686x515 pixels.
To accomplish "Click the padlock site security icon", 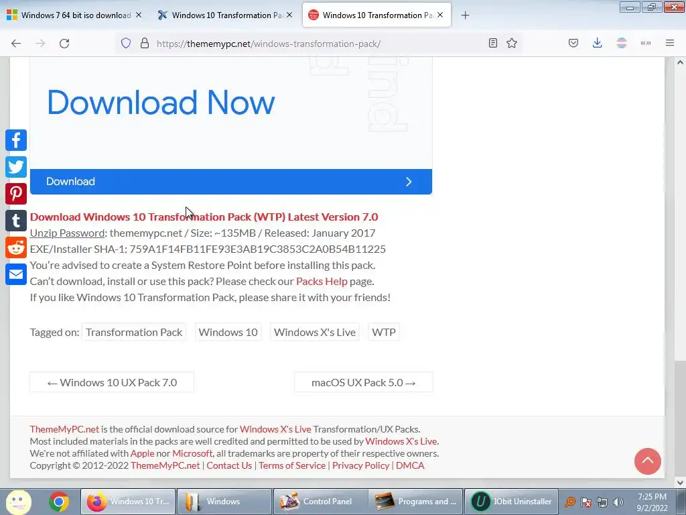I will coord(145,44).
